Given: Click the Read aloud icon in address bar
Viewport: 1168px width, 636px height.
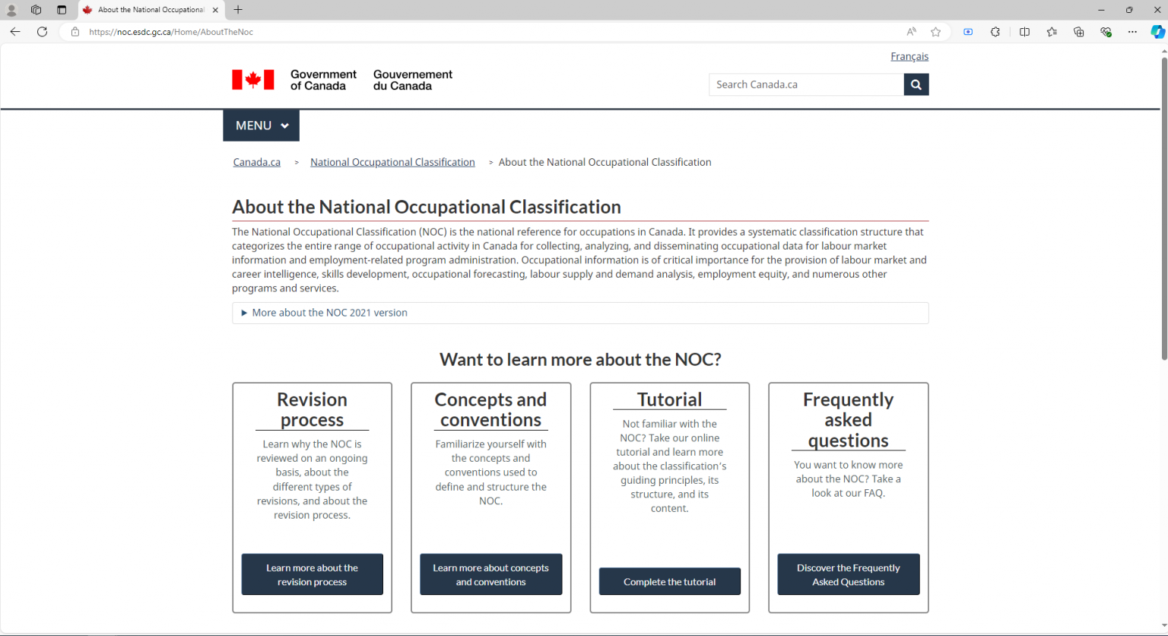Looking at the screenshot, I should coord(911,32).
